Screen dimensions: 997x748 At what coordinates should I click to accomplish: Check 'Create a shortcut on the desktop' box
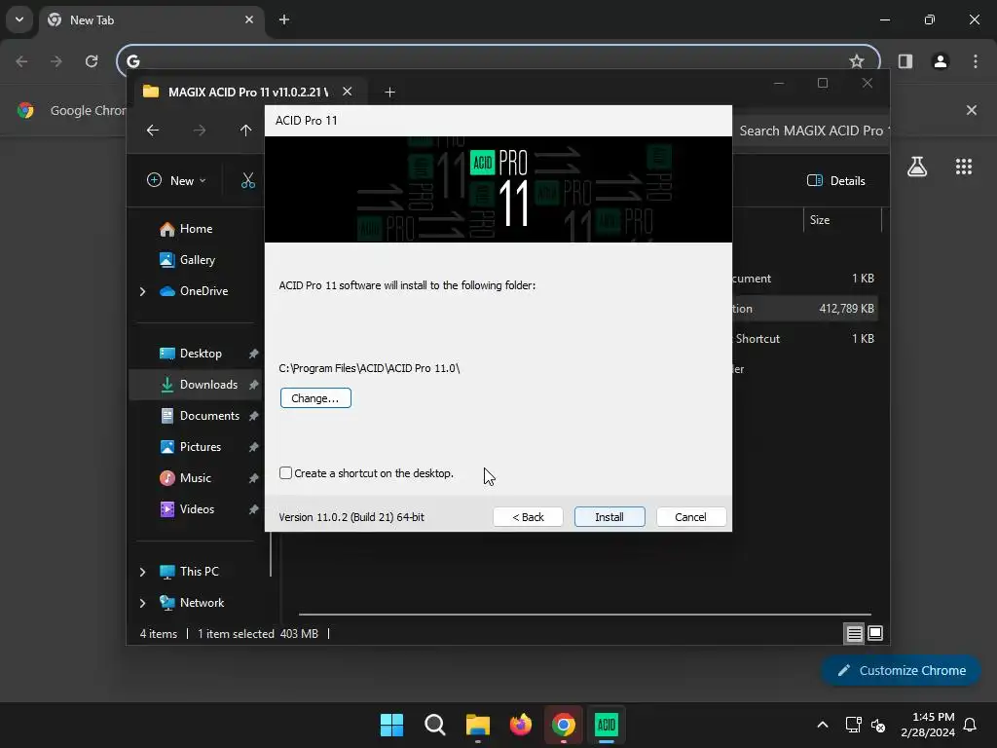[x=285, y=473]
